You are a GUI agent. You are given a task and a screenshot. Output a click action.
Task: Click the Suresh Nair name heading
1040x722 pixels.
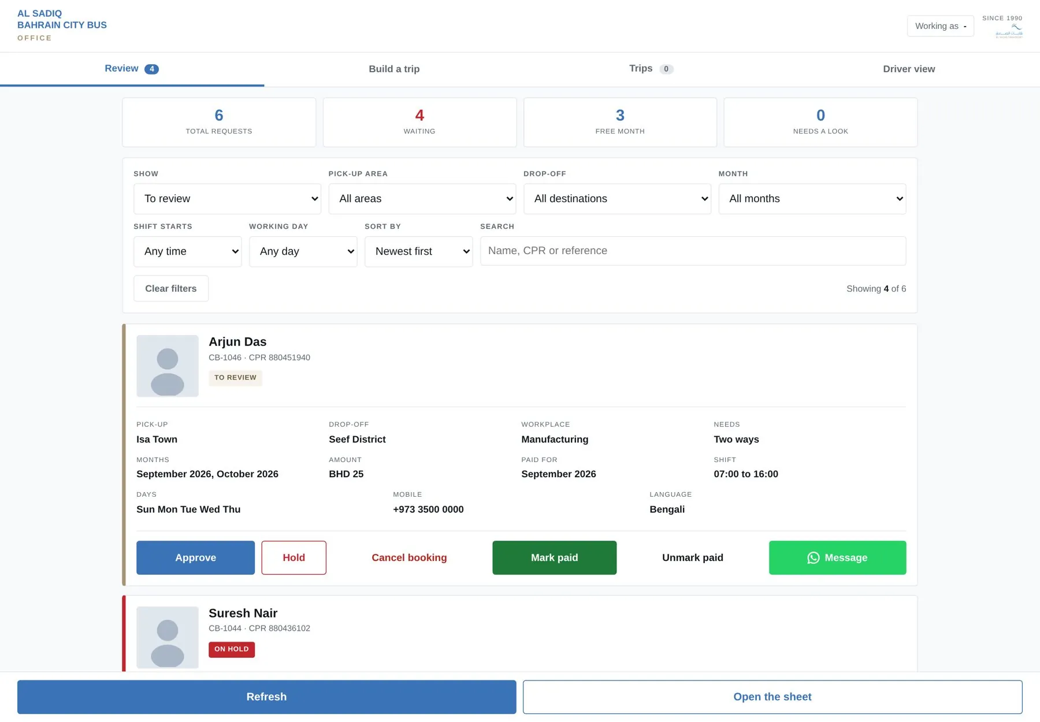coord(243,613)
